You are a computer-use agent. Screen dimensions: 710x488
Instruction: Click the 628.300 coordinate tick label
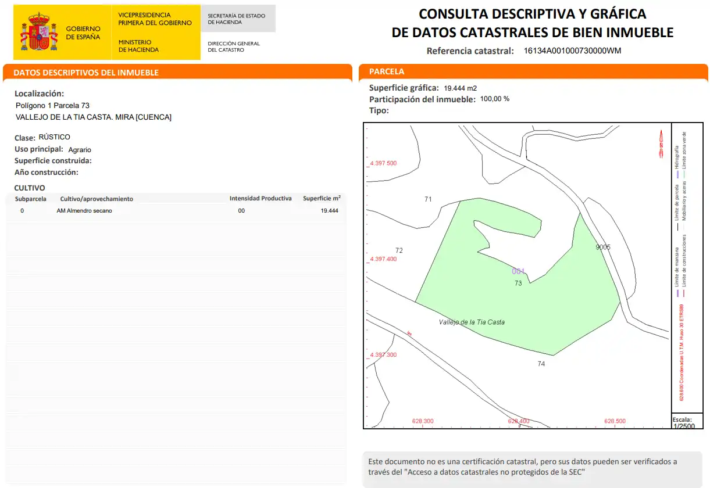point(423,421)
